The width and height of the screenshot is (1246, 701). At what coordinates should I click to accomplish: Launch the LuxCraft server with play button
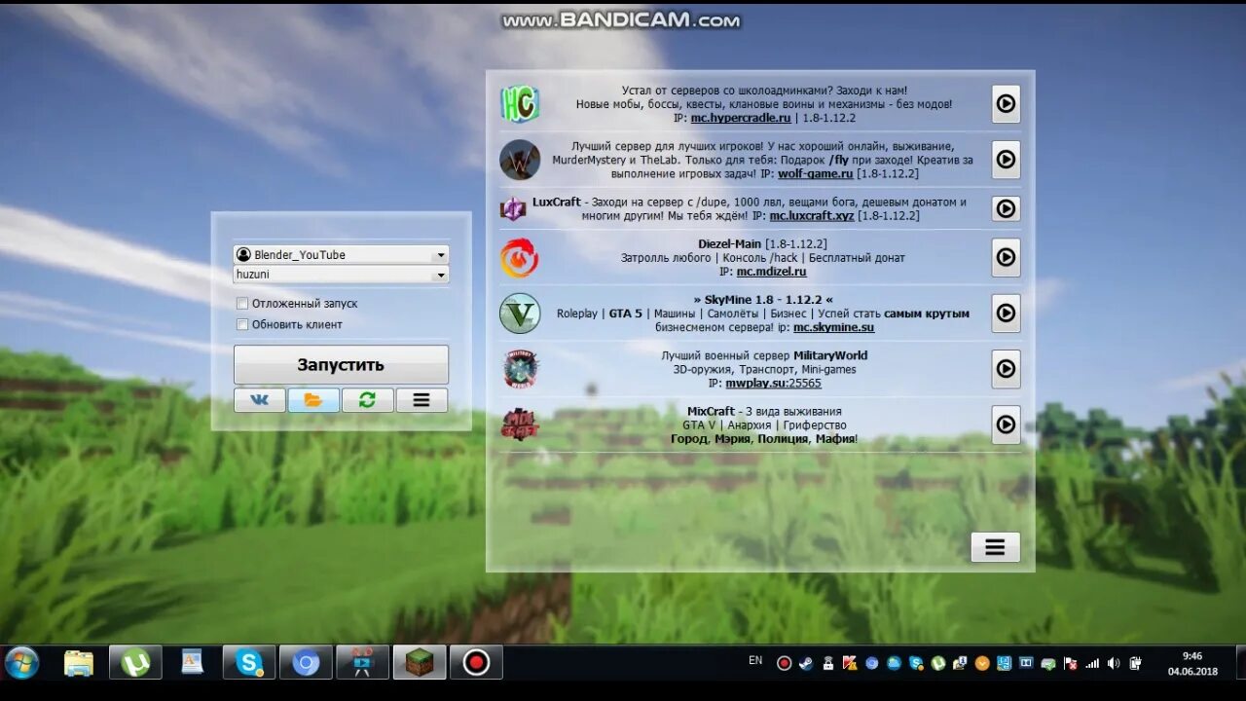pyautogui.click(x=1006, y=208)
